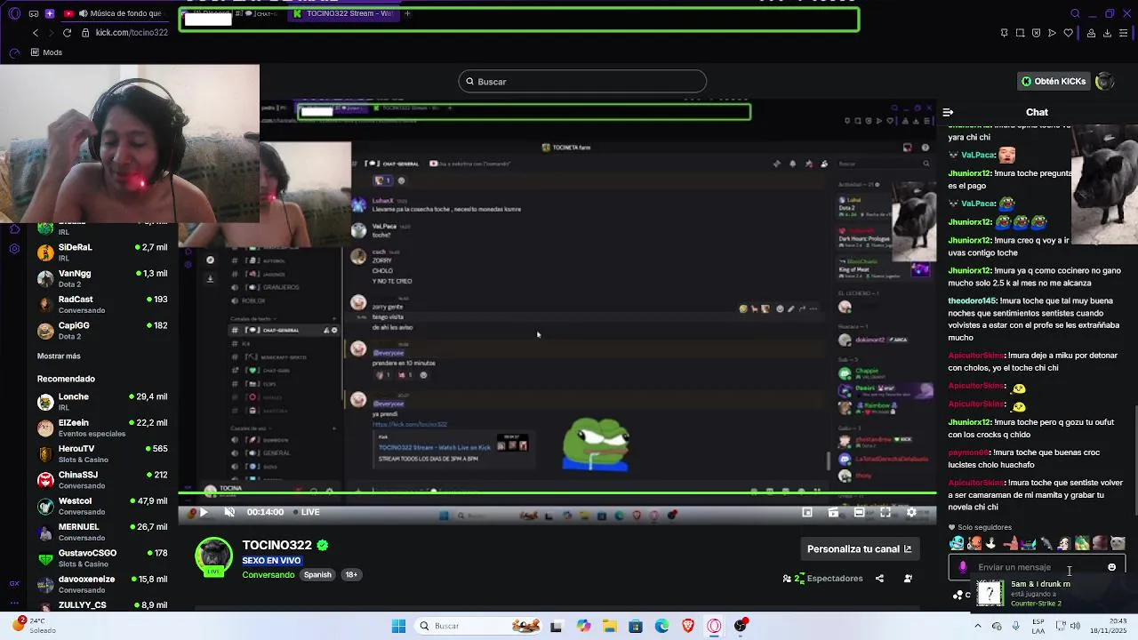Screen dimensions: 1138x640
Task: Expand the list with Mostrar más
Action: click(x=59, y=356)
